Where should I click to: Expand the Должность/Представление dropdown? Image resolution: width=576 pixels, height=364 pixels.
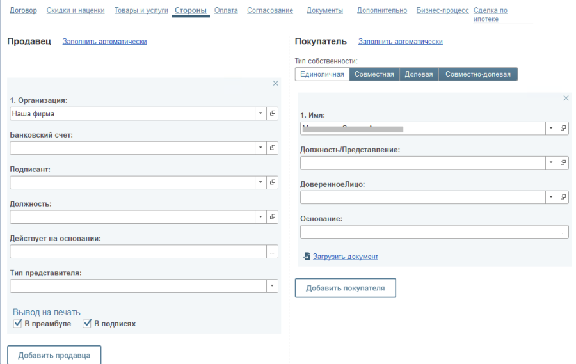click(551, 162)
